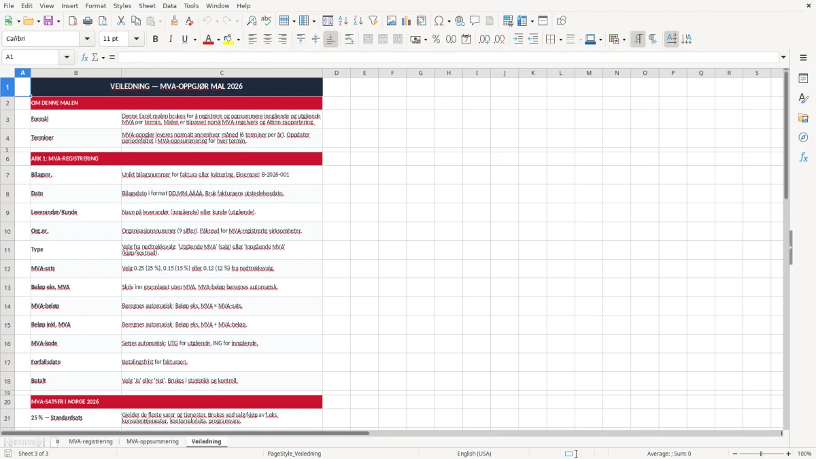Image resolution: width=816 pixels, height=459 pixels.
Task: Open the Function Wizard
Action: pos(85,57)
